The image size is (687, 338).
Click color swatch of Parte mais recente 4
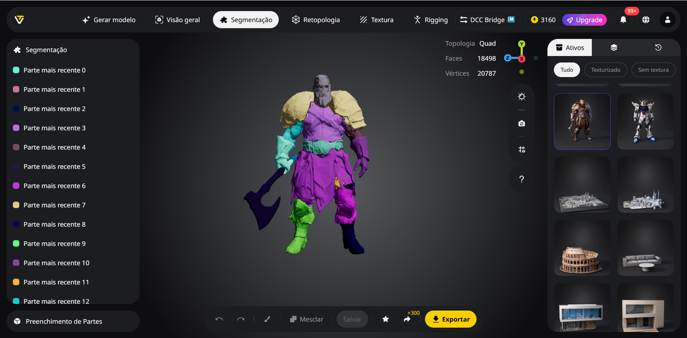coord(16,147)
